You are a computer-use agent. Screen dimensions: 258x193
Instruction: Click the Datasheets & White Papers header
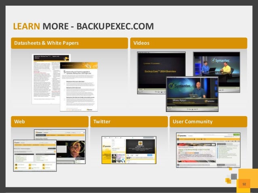(70, 43)
